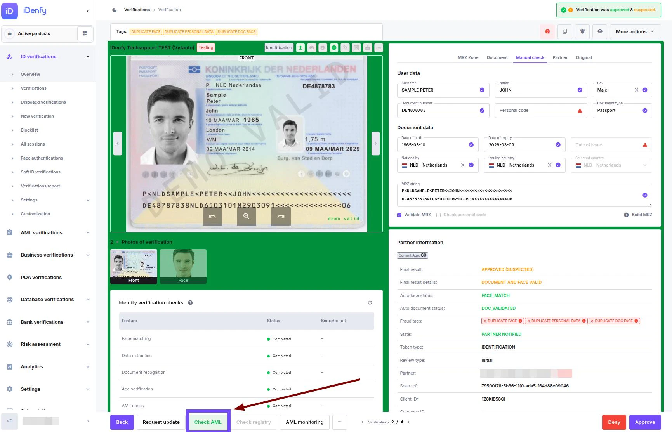Expand the Risk assessment section
The image size is (672, 432).
(x=88, y=344)
